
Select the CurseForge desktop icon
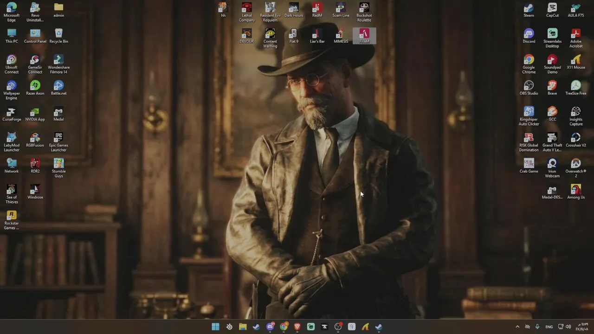click(x=12, y=114)
